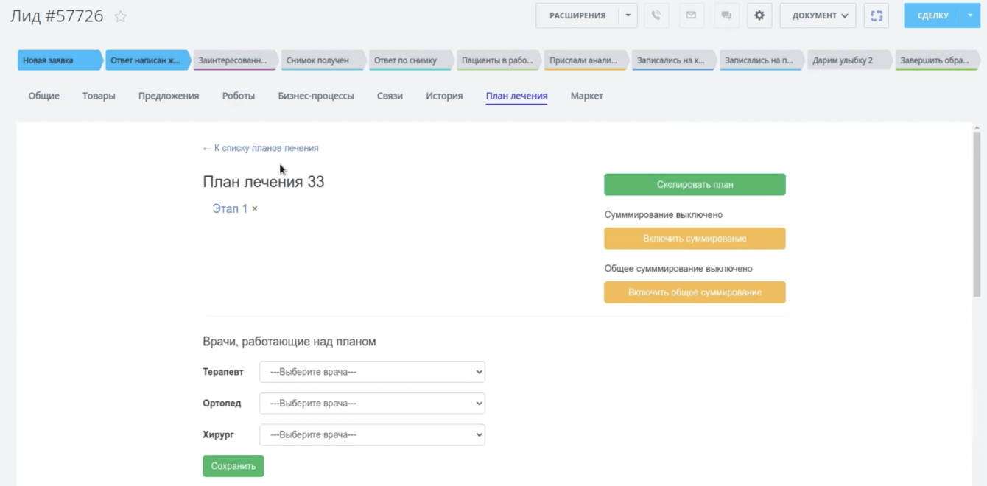Screen dimensions: 987x486
Task: Open the Хирург doctor selector
Action: coord(372,434)
